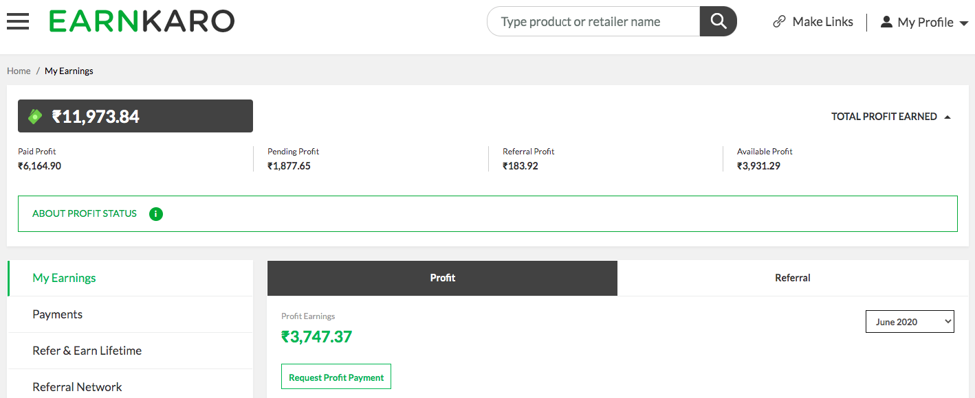Viewport: 975px width, 398px height.
Task: Go to Refer & Earn Lifetime
Action: 131,351
